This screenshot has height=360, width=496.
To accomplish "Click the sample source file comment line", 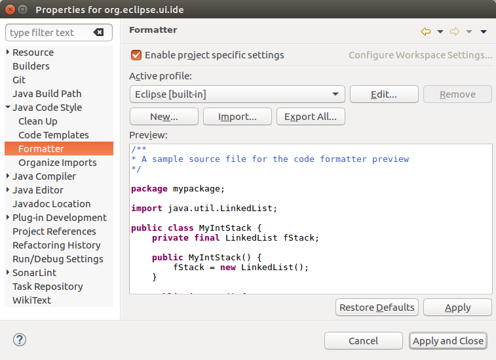I will [271, 159].
